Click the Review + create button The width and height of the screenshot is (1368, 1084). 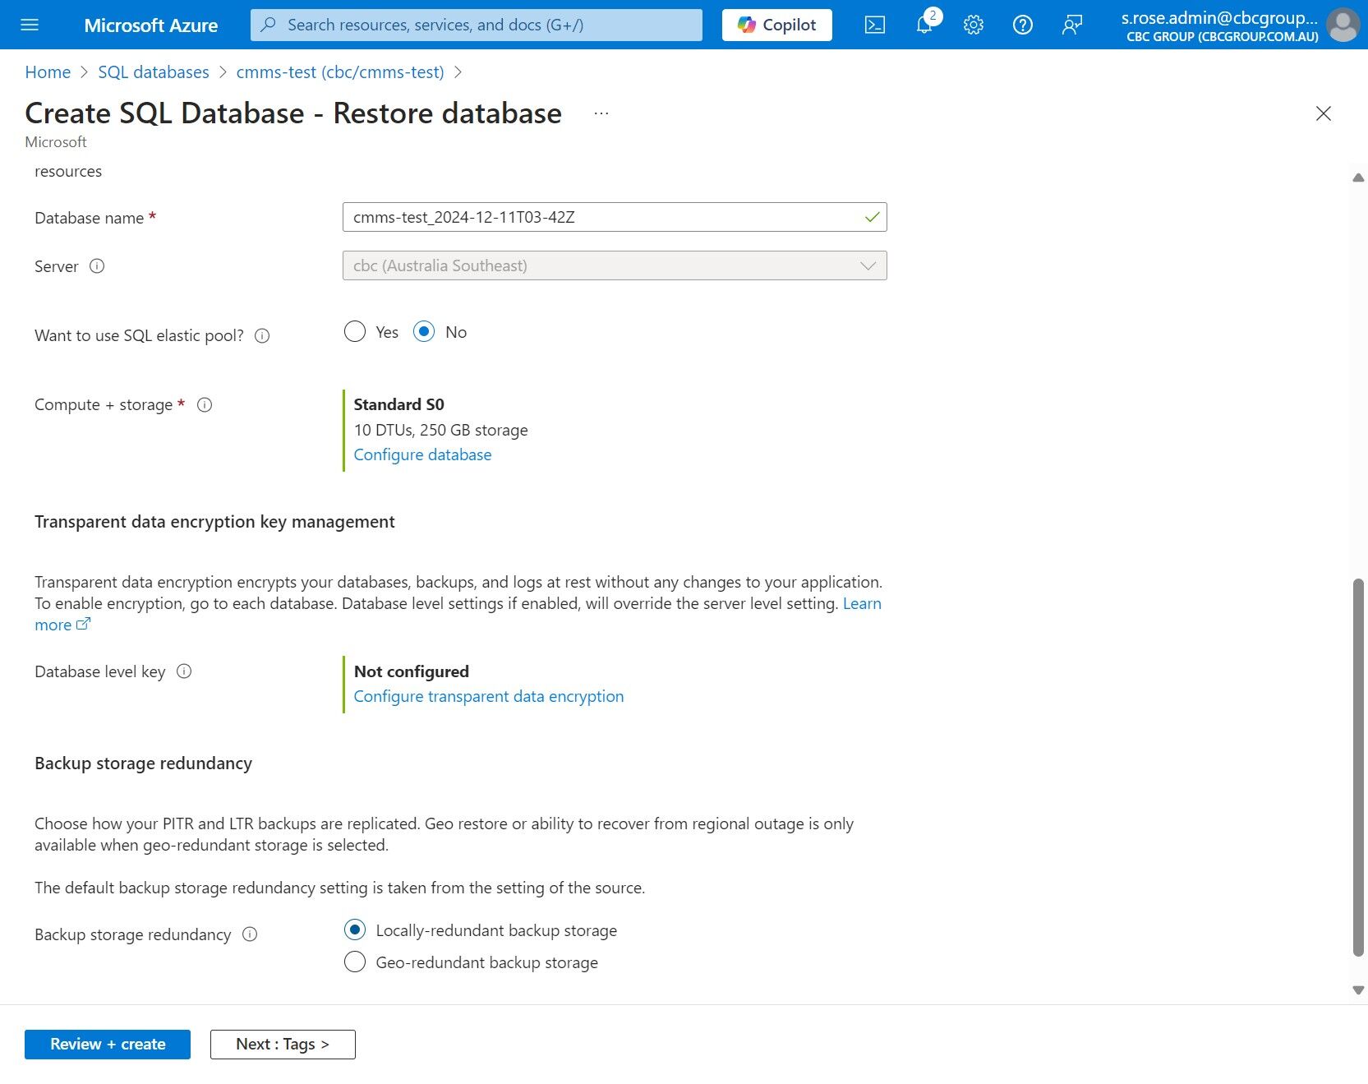pos(108,1044)
